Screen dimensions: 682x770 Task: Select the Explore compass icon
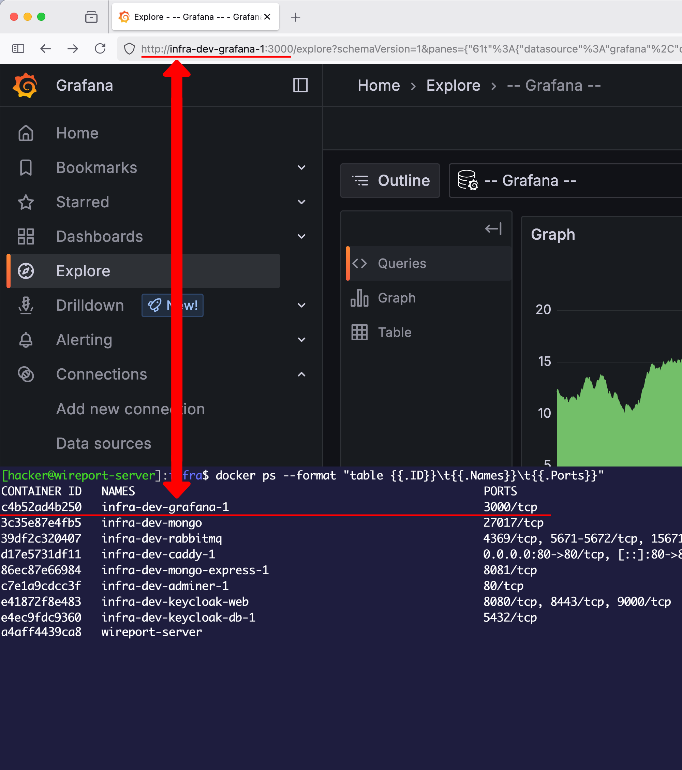[x=26, y=270]
